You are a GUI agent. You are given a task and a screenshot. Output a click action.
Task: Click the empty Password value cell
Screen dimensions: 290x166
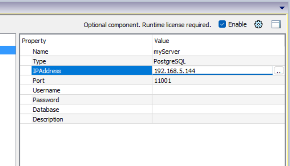tap(219, 100)
